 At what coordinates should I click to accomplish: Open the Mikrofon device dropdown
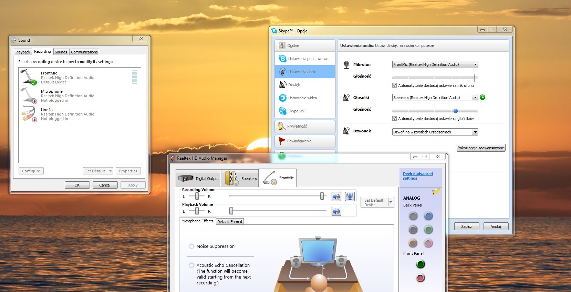(435, 64)
